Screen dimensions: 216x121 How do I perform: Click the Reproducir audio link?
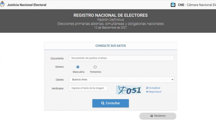pyautogui.click(x=155, y=92)
